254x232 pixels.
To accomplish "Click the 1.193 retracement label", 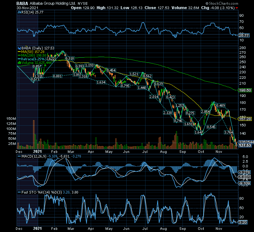I will pyautogui.click(x=89, y=65).
